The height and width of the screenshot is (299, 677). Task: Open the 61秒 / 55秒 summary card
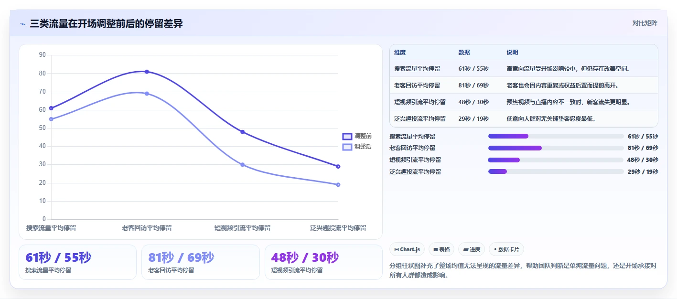tap(77, 262)
